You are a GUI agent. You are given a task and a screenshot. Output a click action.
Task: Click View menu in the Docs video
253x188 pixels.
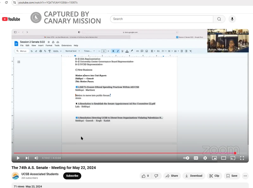[34, 45]
